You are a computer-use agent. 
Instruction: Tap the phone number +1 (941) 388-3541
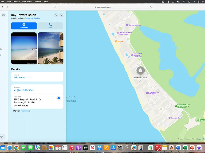pos(24,90)
